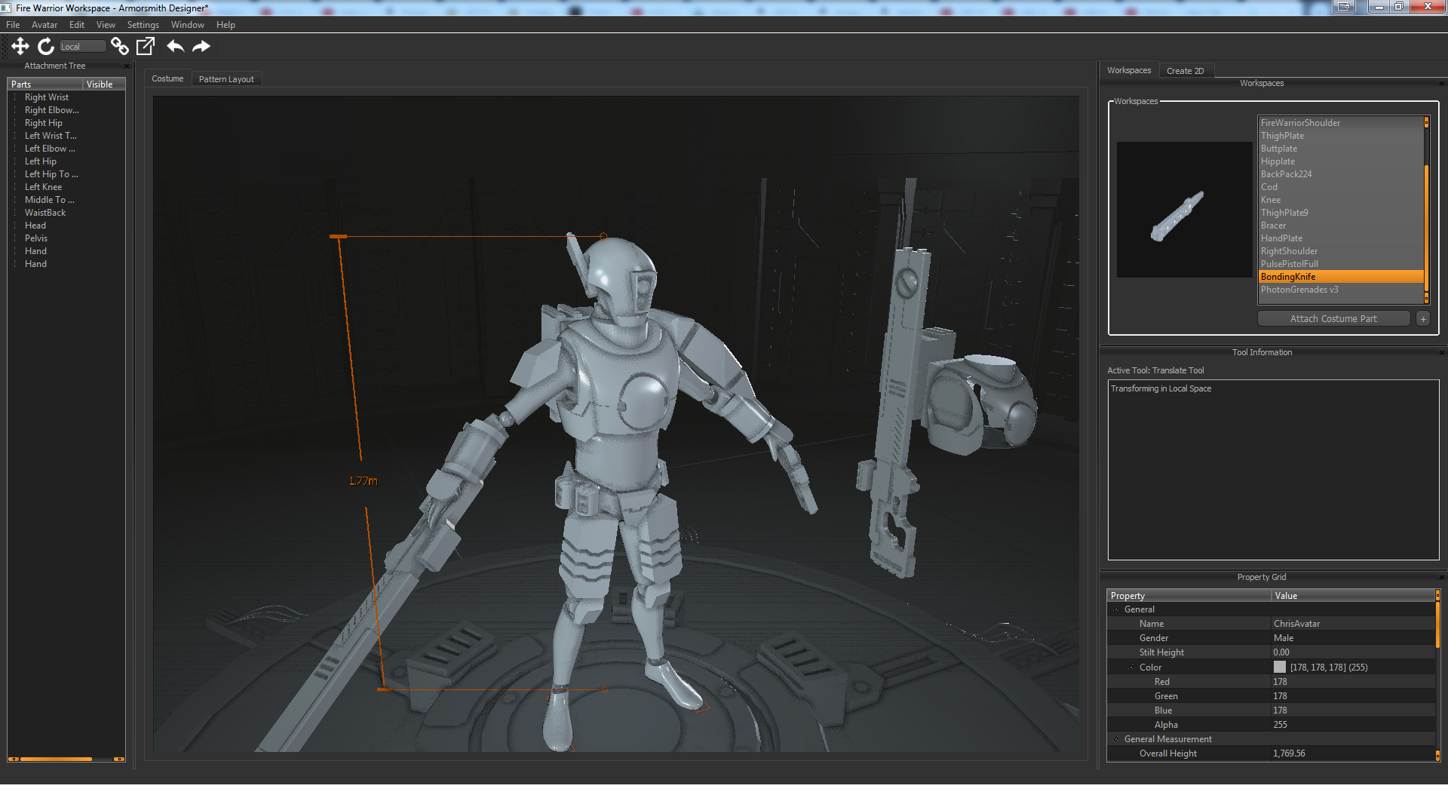Close the Attachment Tree panel
Screen dimensions: 1448x801
(127, 66)
